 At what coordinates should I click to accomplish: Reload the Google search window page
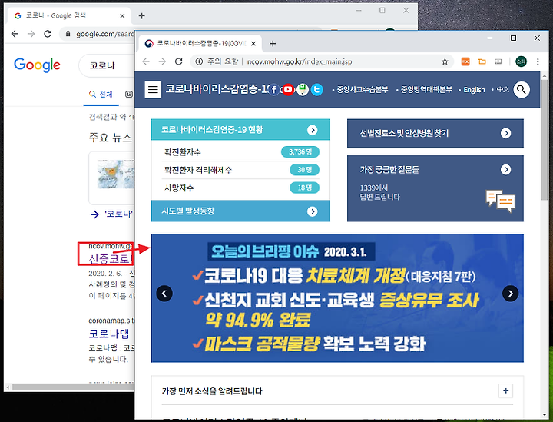click(x=48, y=34)
